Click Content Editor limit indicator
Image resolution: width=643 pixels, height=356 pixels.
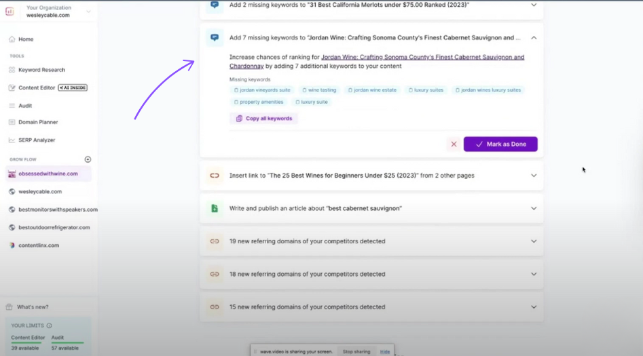pyautogui.click(x=28, y=343)
